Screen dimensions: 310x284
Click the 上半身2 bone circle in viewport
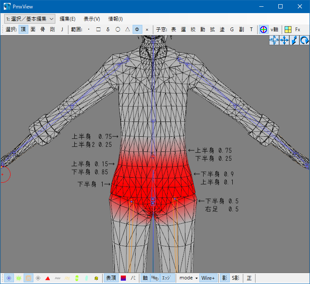[x=153, y=121]
